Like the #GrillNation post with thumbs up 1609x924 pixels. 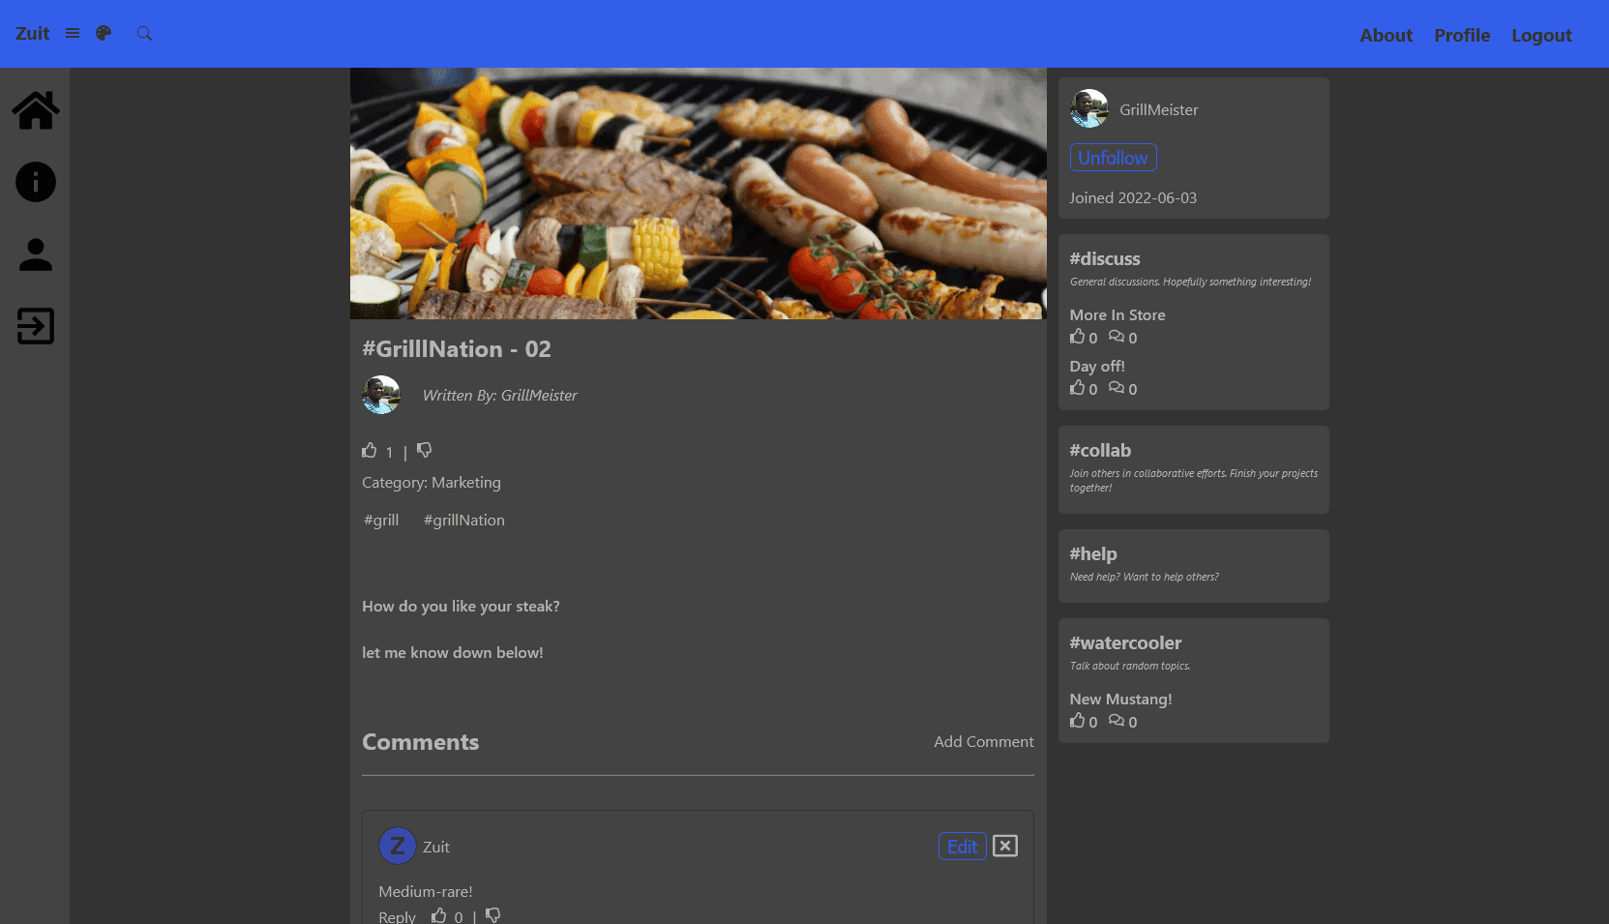click(x=370, y=450)
